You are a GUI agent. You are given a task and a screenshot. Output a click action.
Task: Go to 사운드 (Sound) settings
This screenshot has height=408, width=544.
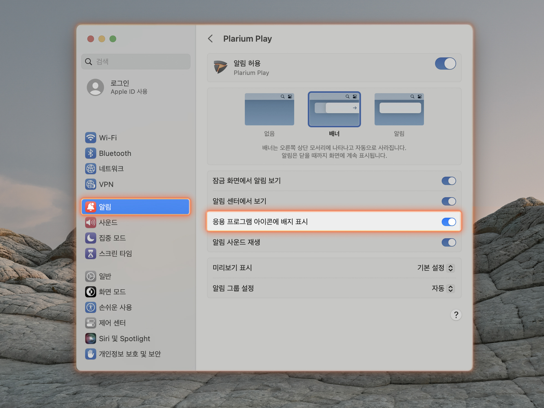(108, 222)
